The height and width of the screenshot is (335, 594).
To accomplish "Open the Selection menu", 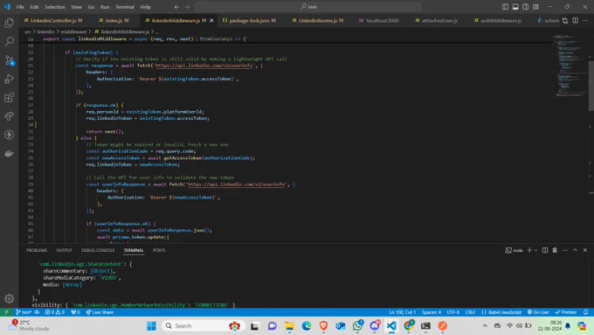I will [55, 7].
